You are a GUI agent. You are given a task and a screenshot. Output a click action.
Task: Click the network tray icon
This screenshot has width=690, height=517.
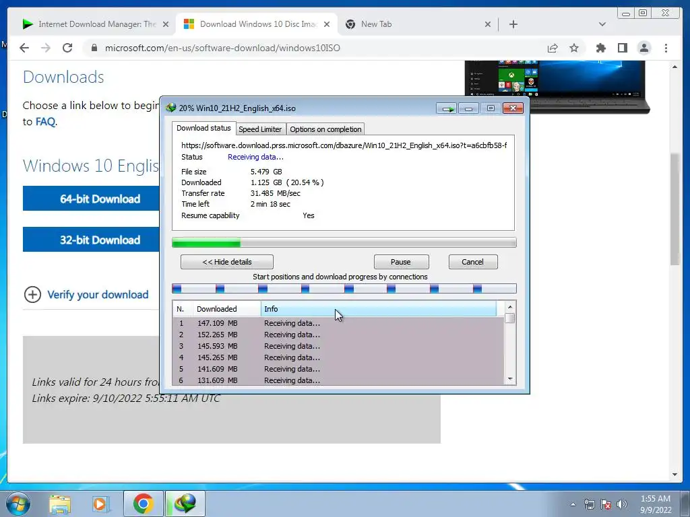(x=590, y=504)
